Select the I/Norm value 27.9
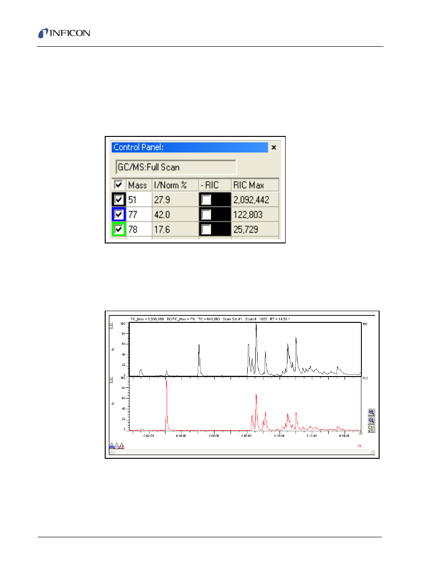 (x=175, y=200)
